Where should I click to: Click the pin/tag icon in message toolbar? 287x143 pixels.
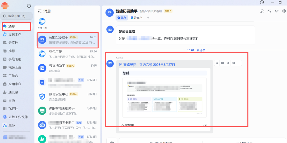[233, 63]
